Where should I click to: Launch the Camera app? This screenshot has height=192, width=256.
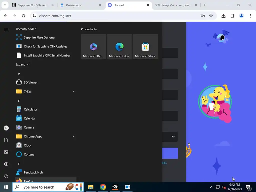pyautogui.click(x=46, y=127)
